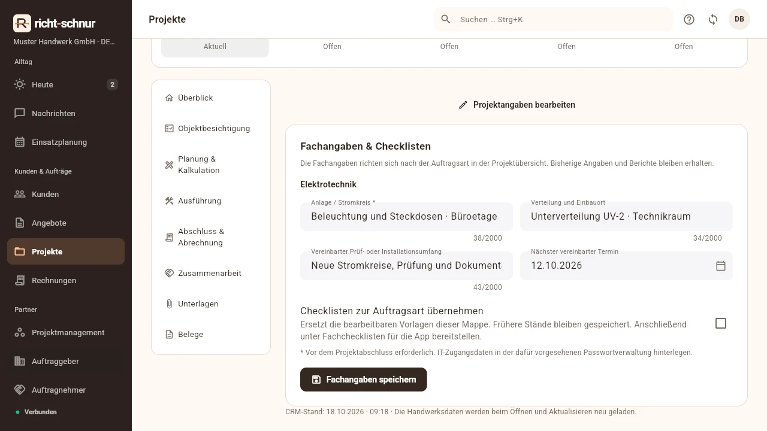The image size is (767, 431).
Task: Click the Verbunden connection status
Action: pos(41,412)
